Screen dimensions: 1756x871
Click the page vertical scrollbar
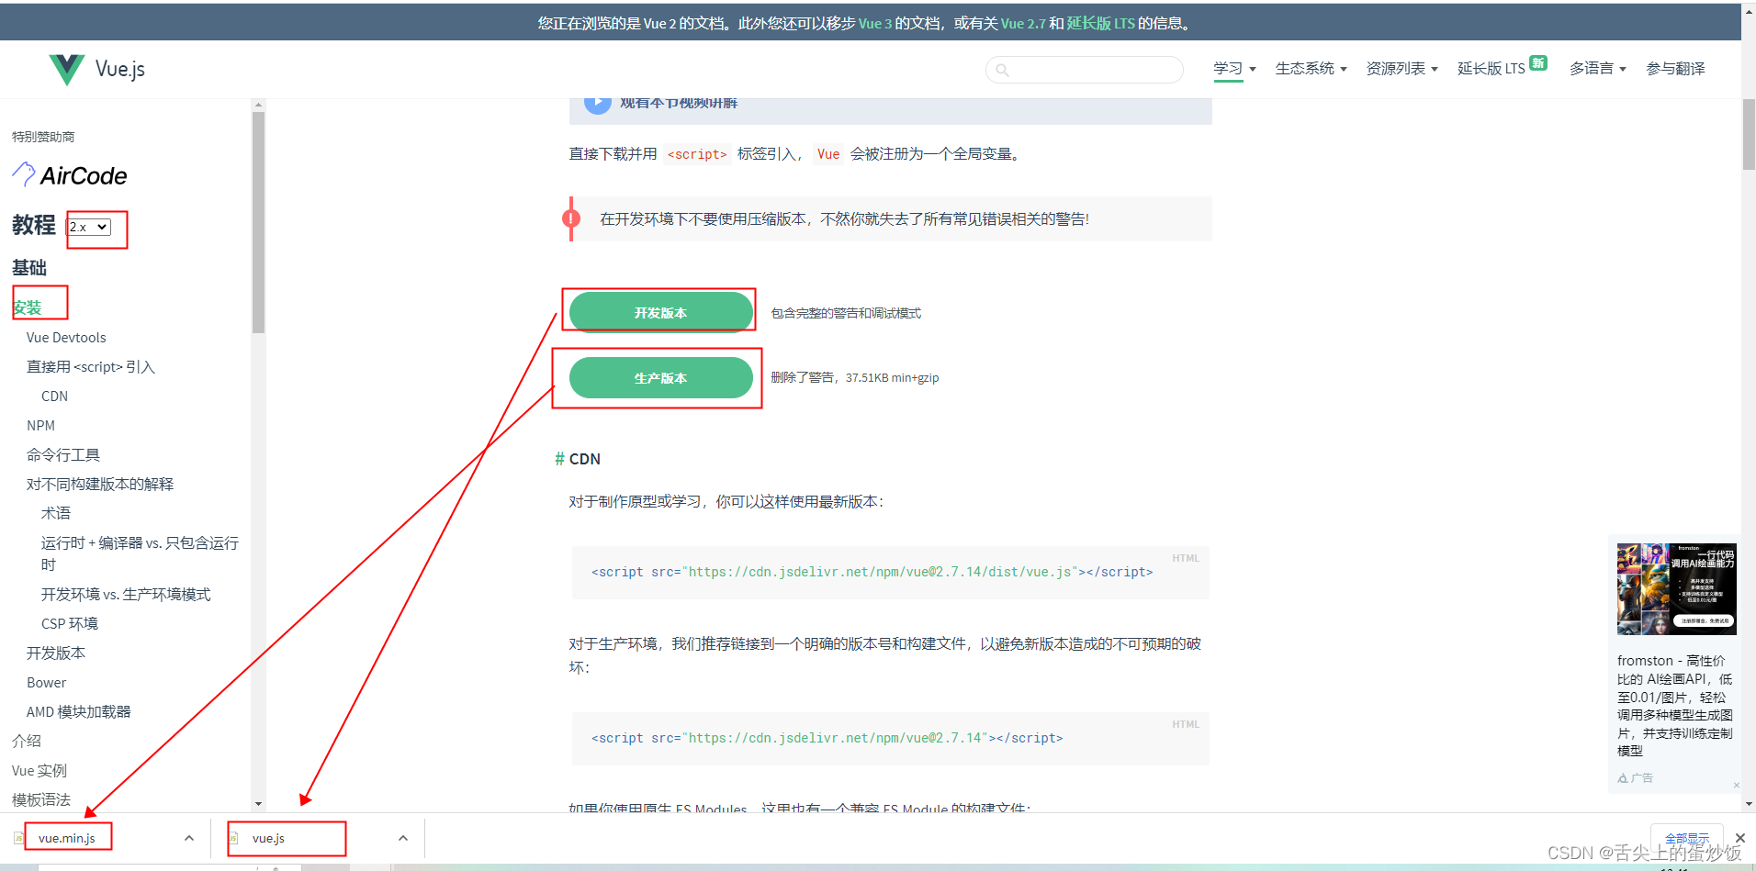[x=1749, y=134]
